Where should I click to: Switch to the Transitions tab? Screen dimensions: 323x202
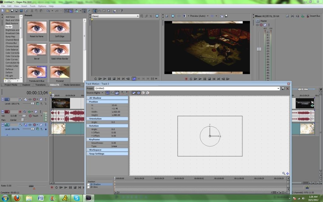point(40,85)
